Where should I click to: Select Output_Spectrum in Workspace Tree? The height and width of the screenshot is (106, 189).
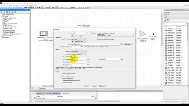click(10, 30)
